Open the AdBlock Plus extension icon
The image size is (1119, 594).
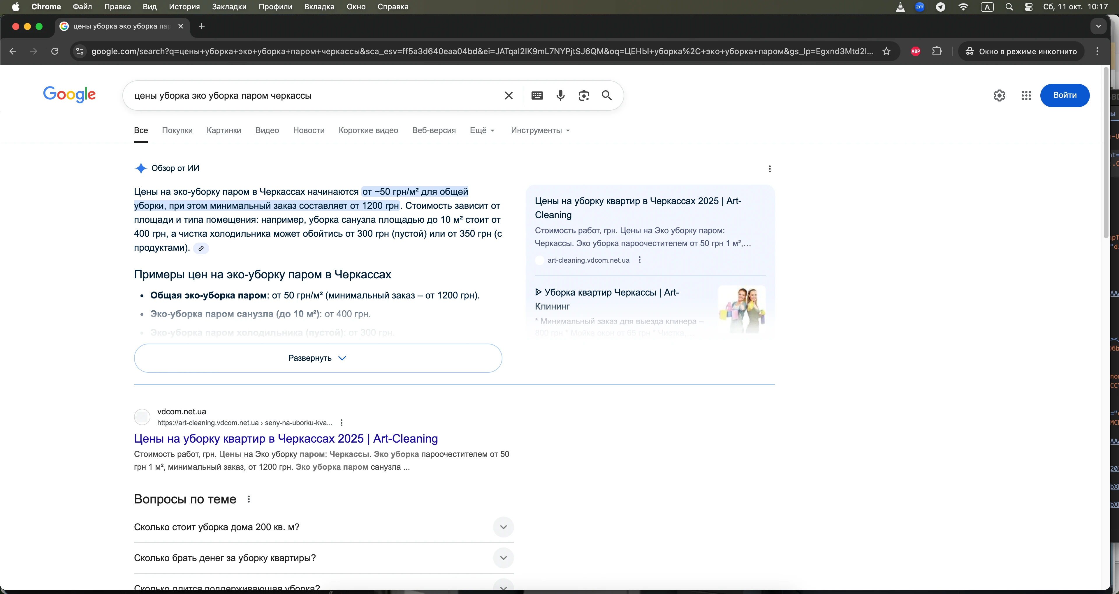click(x=915, y=51)
